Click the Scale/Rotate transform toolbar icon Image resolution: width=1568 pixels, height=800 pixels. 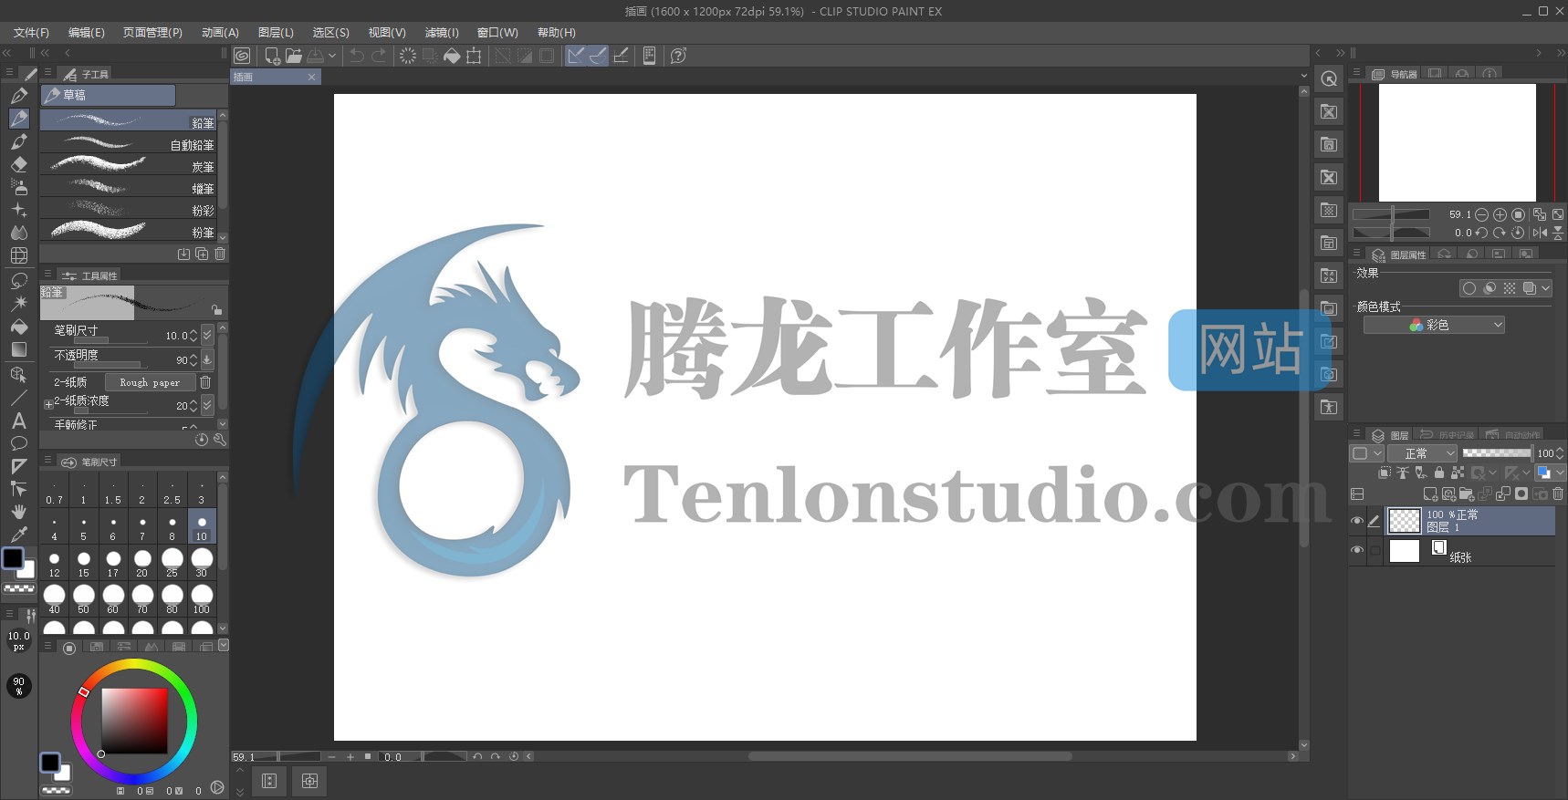[474, 56]
